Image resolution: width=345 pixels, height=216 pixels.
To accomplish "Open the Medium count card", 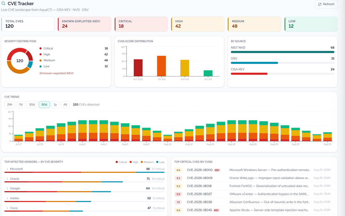I will pyautogui.click(x=254, y=24).
